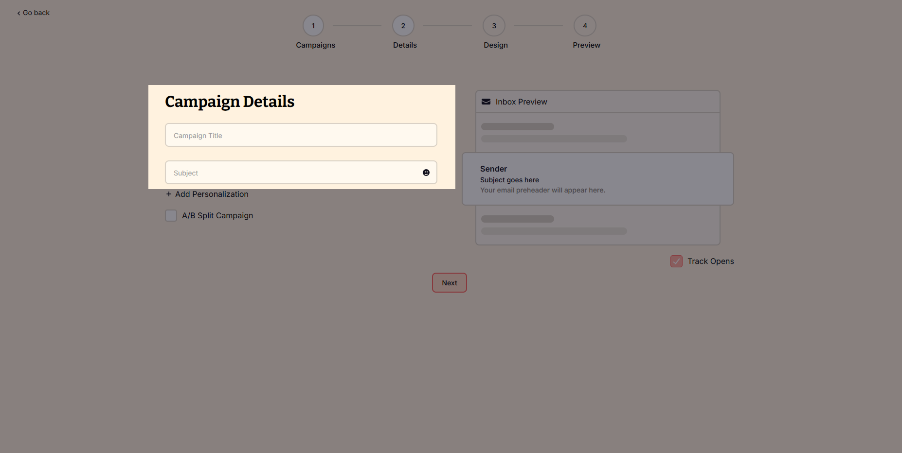Click the emoji picker icon in Subject field
This screenshot has height=453, width=902.
426,173
